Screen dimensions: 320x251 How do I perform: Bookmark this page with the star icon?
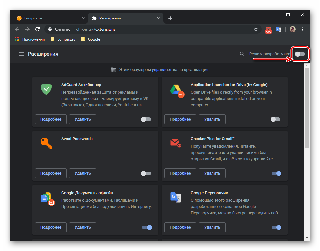coord(256,29)
